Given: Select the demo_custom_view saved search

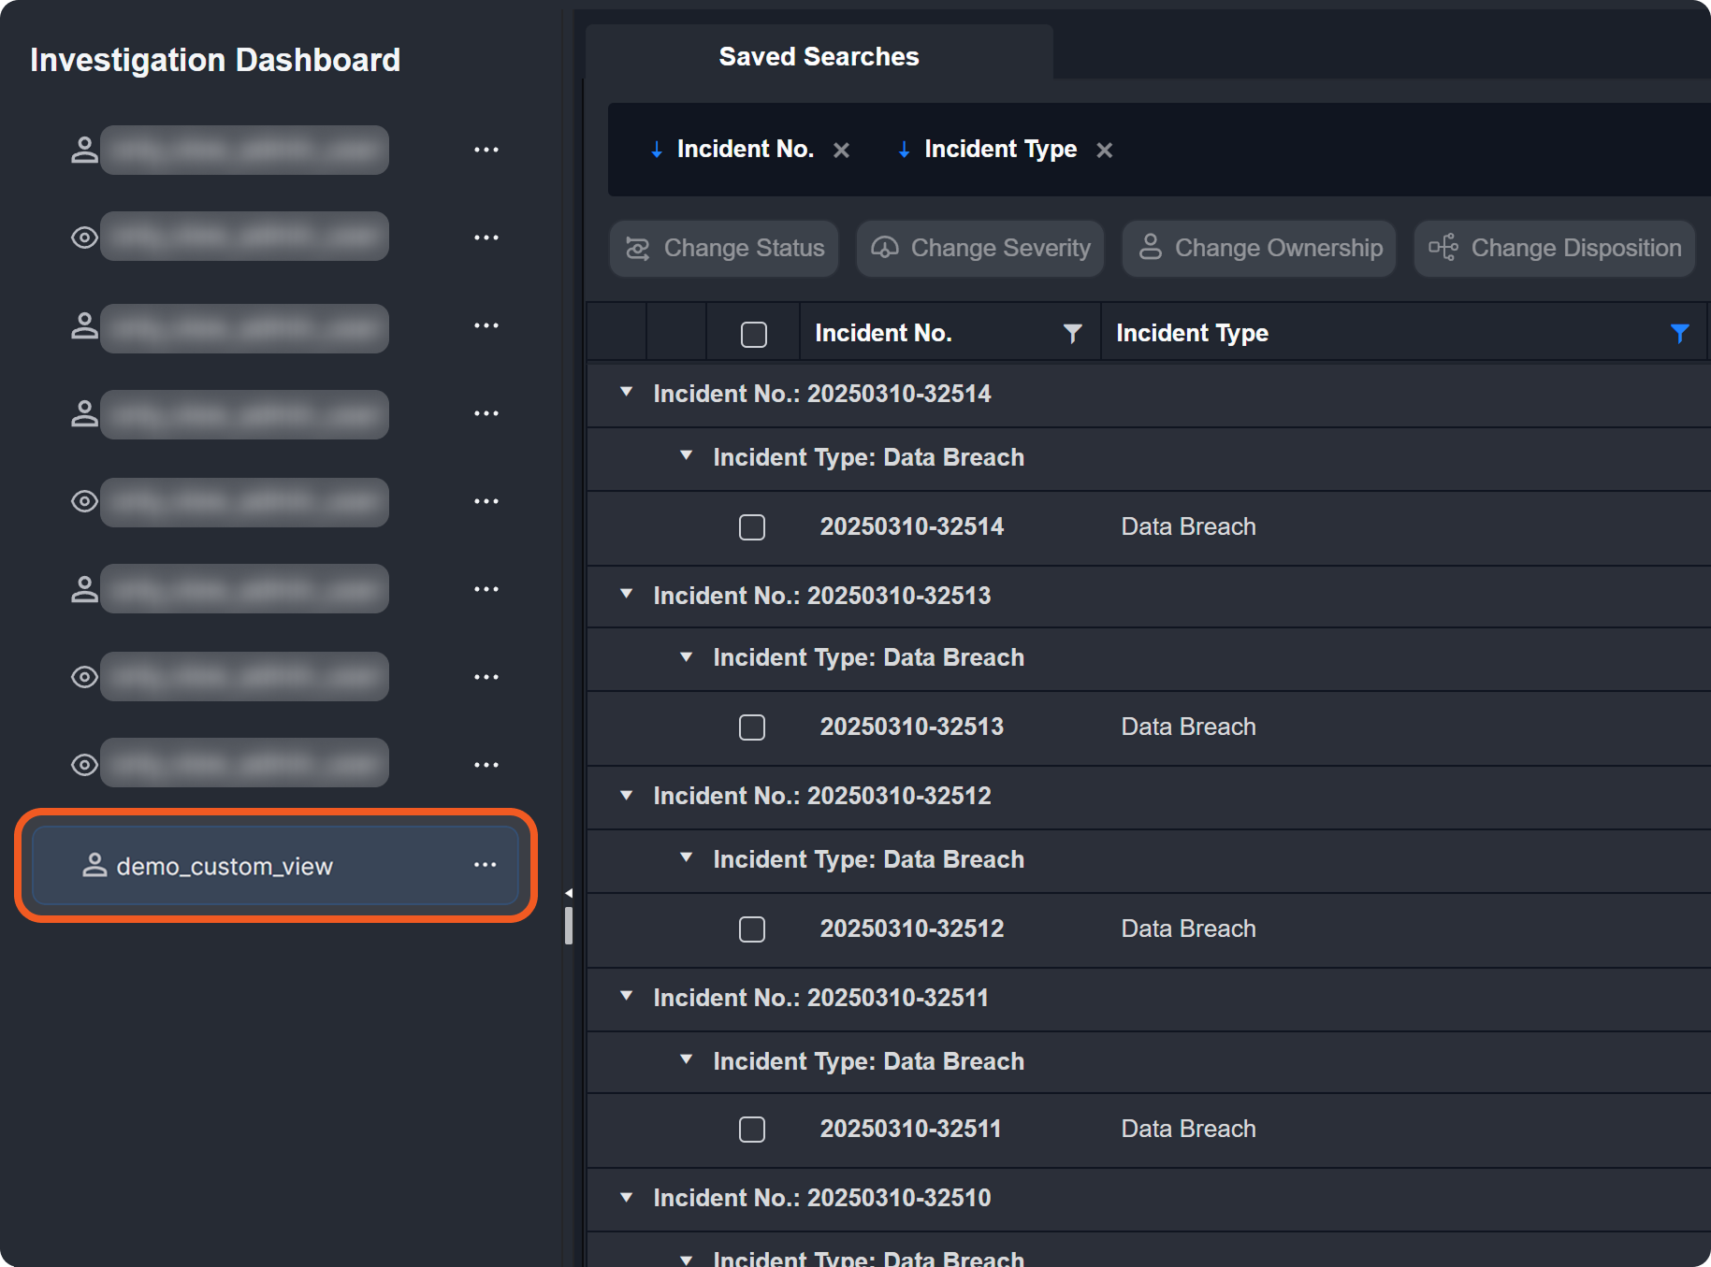Looking at the screenshot, I should pyautogui.click(x=225, y=866).
